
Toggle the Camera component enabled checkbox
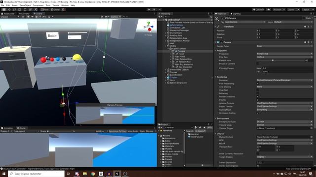tap(221, 42)
